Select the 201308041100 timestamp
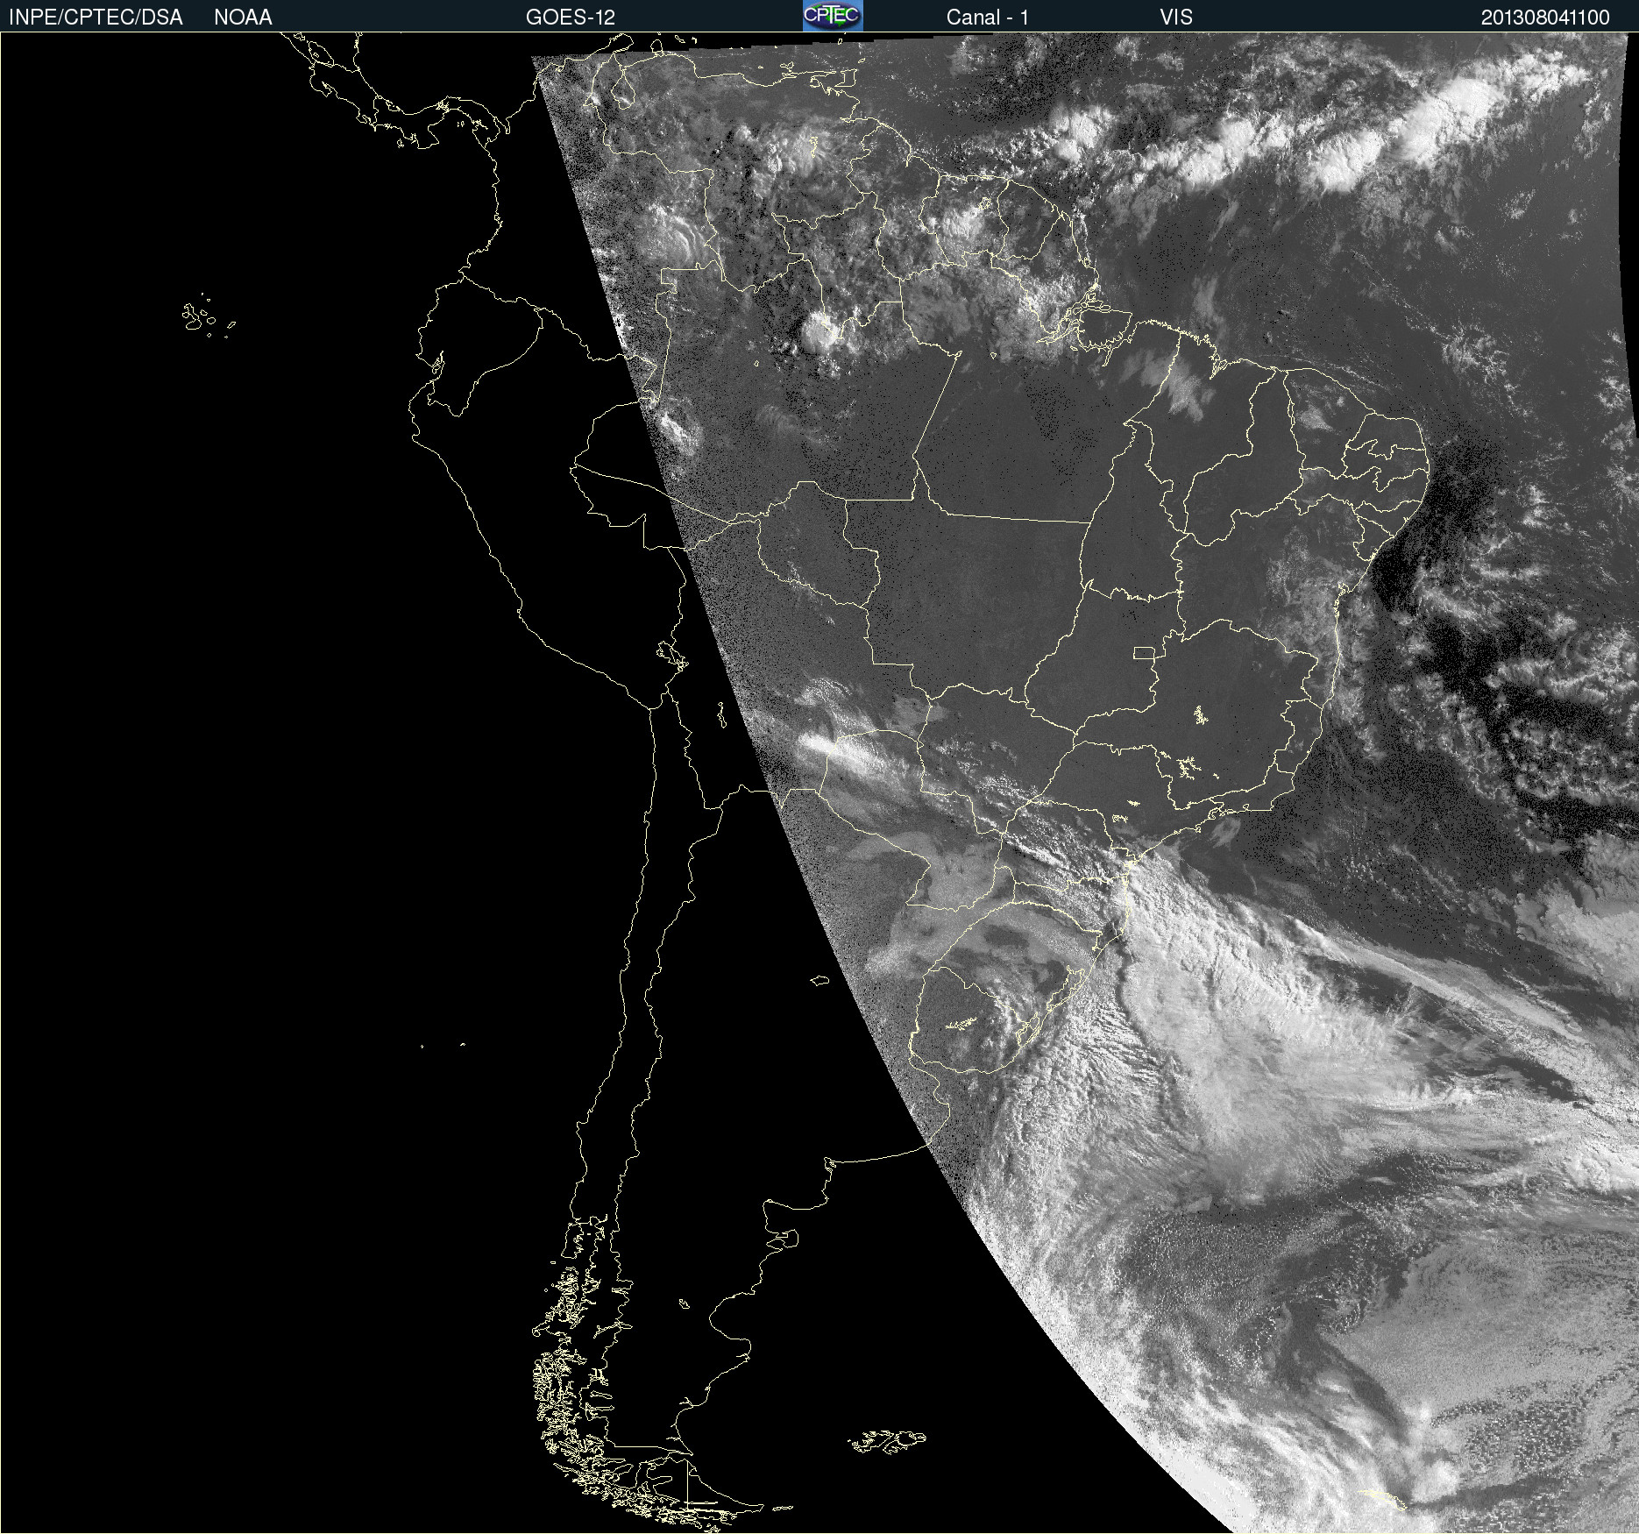Image resolution: width=1639 pixels, height=1534 pixels. pos(1545,18)
